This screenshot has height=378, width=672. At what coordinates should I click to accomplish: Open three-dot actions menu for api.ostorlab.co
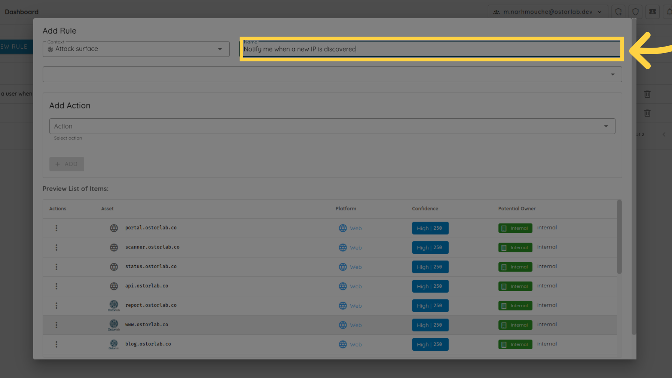56,286
